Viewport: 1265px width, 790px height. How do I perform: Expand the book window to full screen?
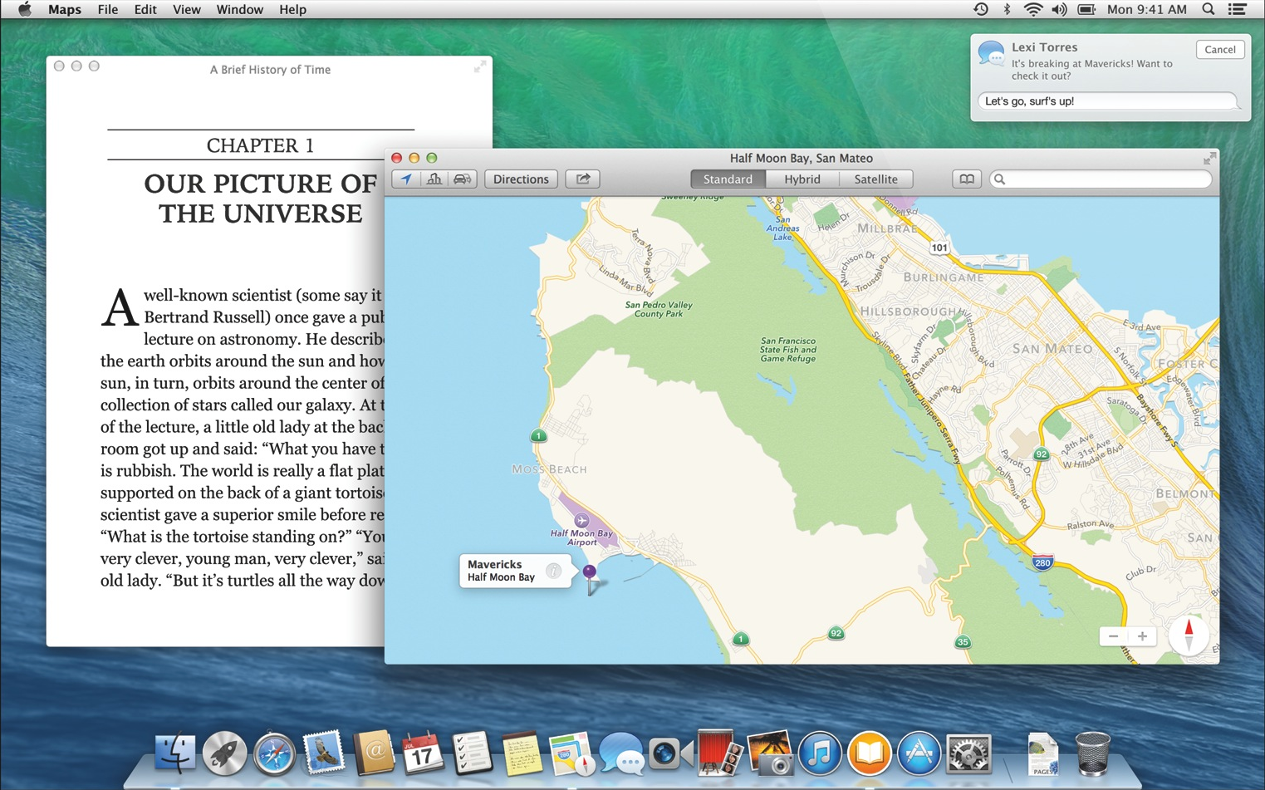[x=480, y=66]
